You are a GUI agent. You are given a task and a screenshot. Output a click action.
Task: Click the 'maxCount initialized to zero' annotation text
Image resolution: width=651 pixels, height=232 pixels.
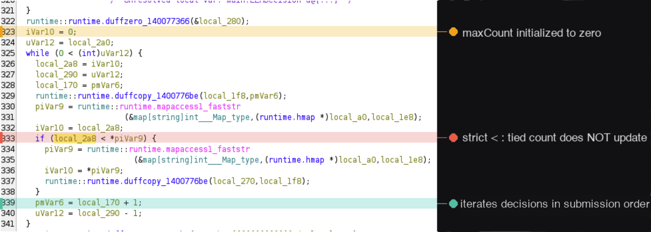pos(532,33)
